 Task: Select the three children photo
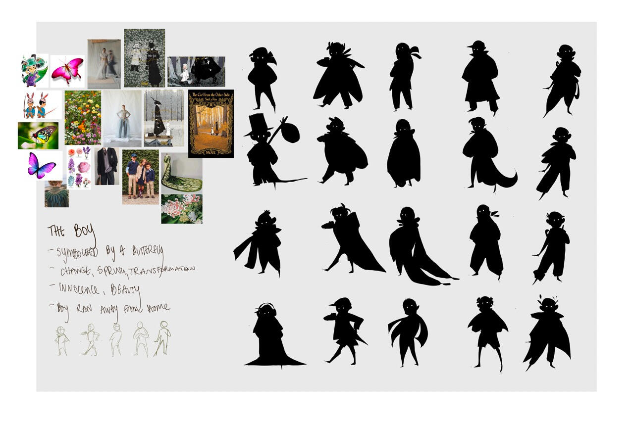tap(140, 177)
